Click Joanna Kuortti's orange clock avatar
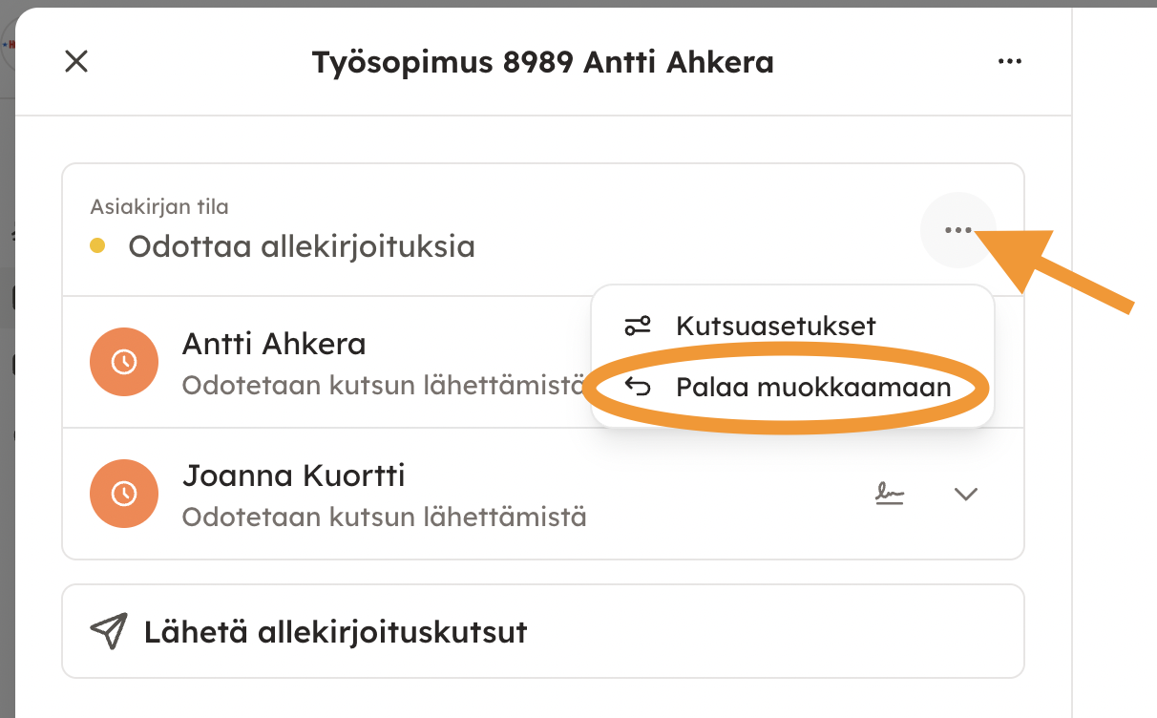Viewport: 1157px width, 718px height. (123, 494)
